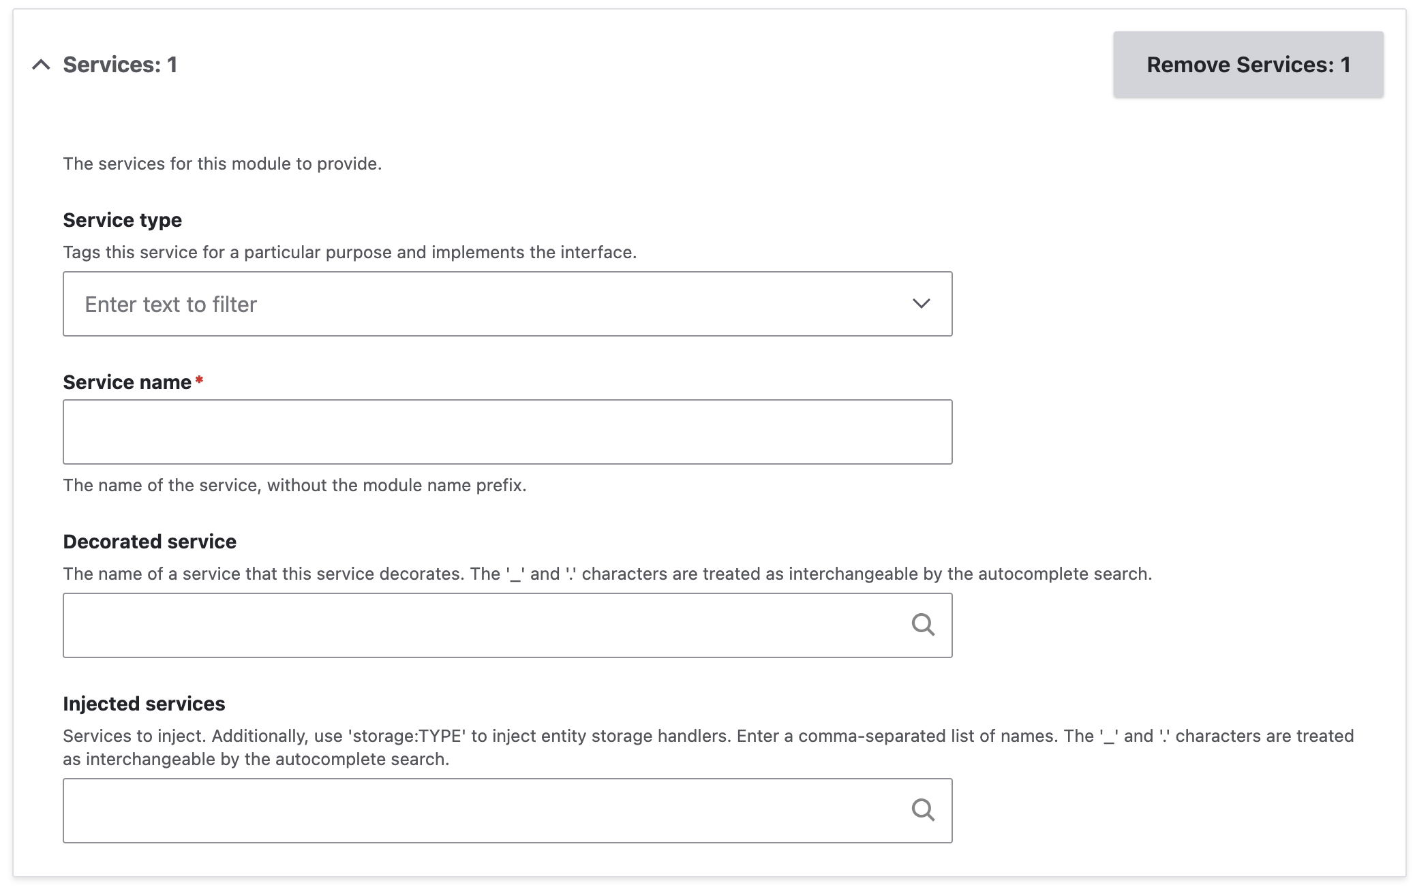Click the Service type label

tap(123, 220)
